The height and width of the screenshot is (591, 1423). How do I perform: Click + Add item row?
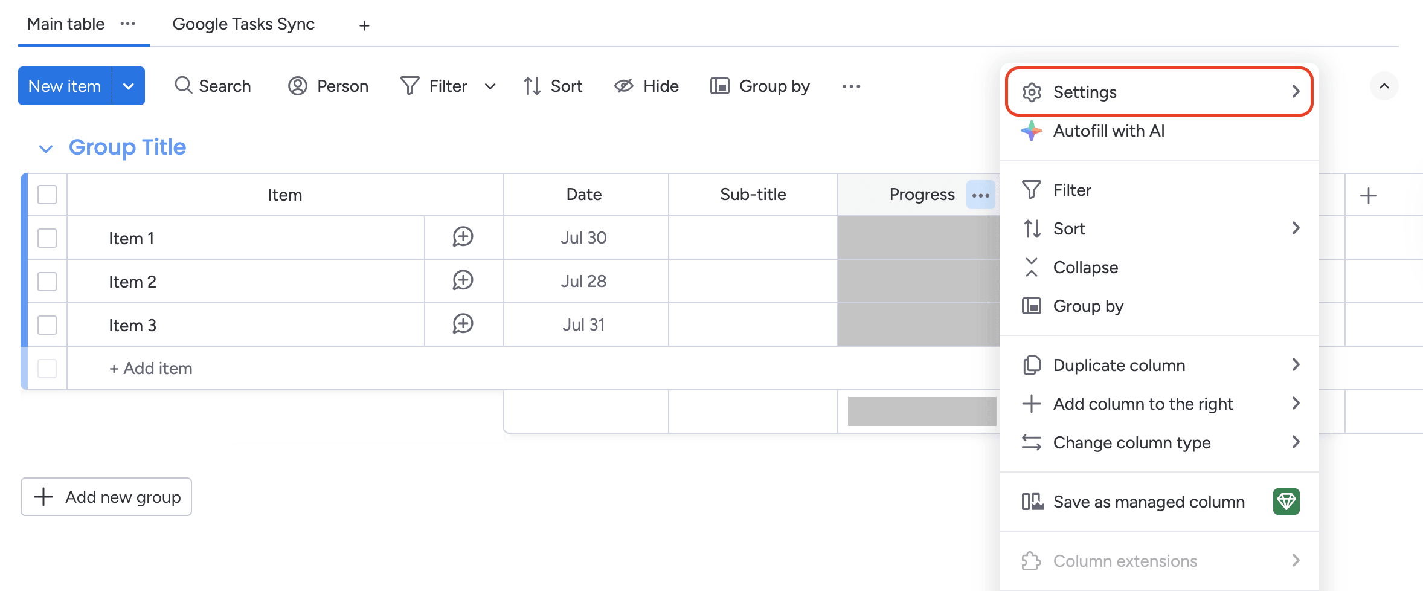[151, 368]
